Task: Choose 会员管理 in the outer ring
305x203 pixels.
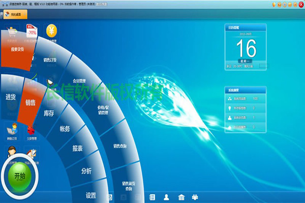Action: [79, 81]
